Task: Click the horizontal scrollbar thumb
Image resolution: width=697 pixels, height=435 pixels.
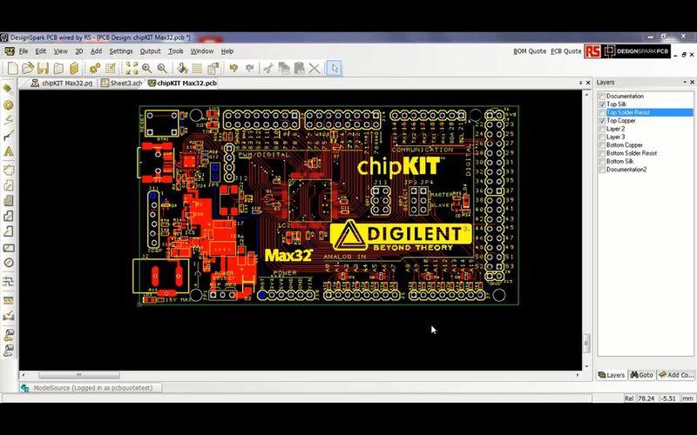Action: click(78, 375)
